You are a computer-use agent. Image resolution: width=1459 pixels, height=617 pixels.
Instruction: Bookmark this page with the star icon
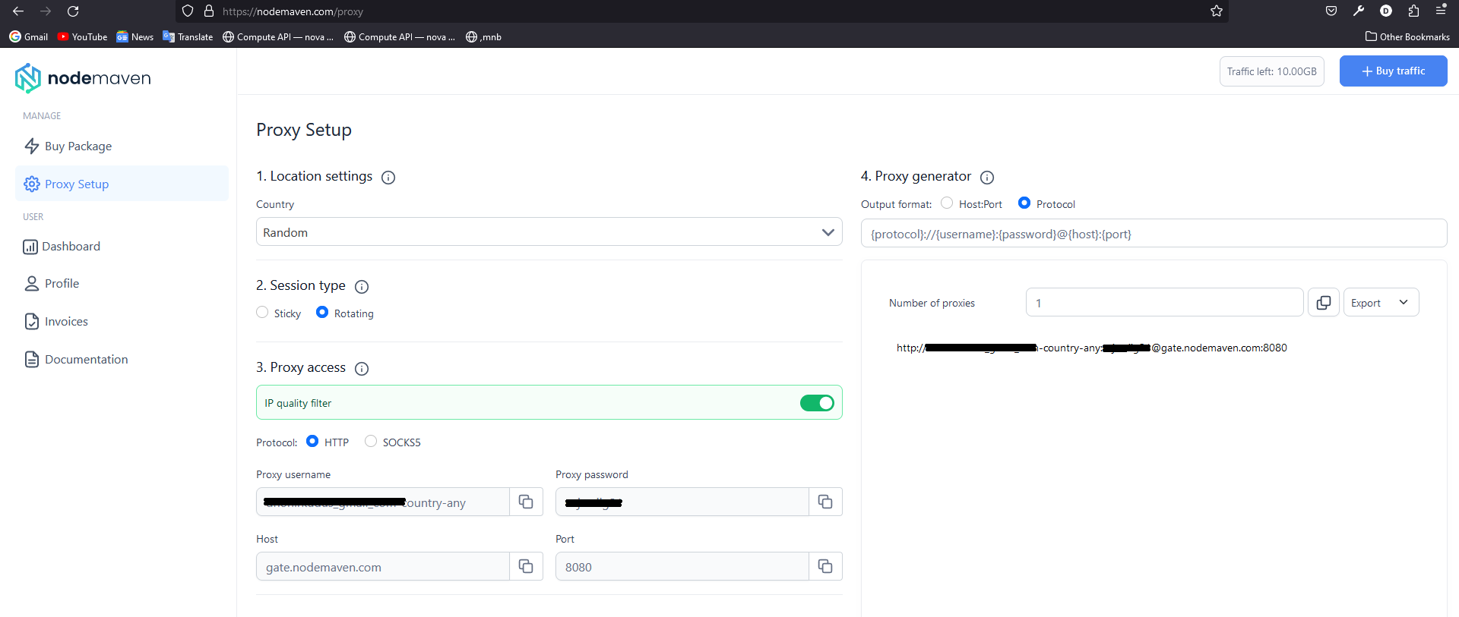pos(1217,11)
